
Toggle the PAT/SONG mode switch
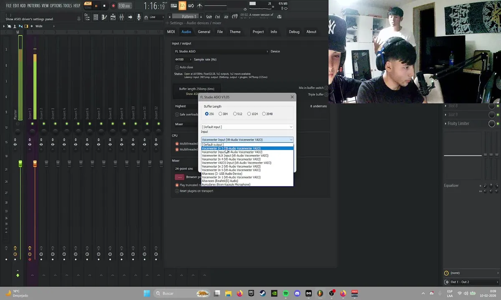point(88,5)
